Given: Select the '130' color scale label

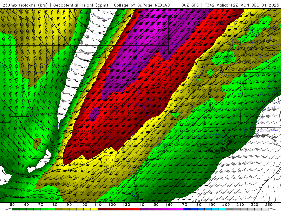Looking at the screenshot, I should (x=126, y=205).
